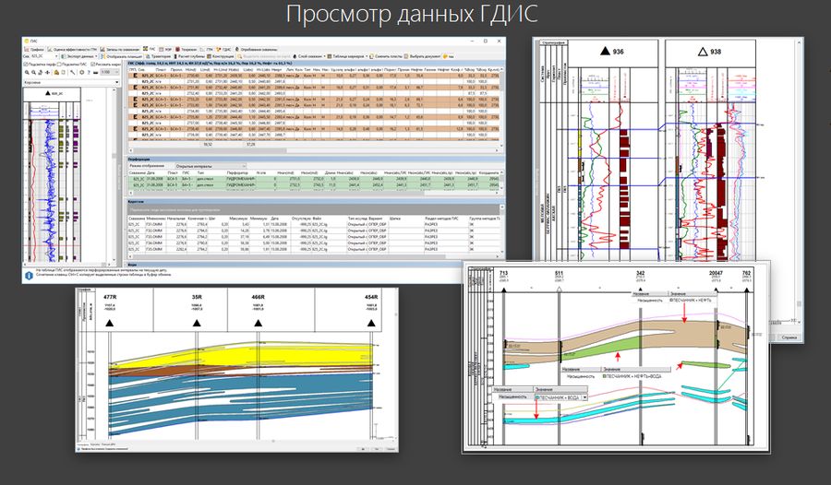Image resolution: width=831 pixels, height=485 pixels.
Task: Click vertical scrollbar of left log panel
Action: [x=113, y=174]
